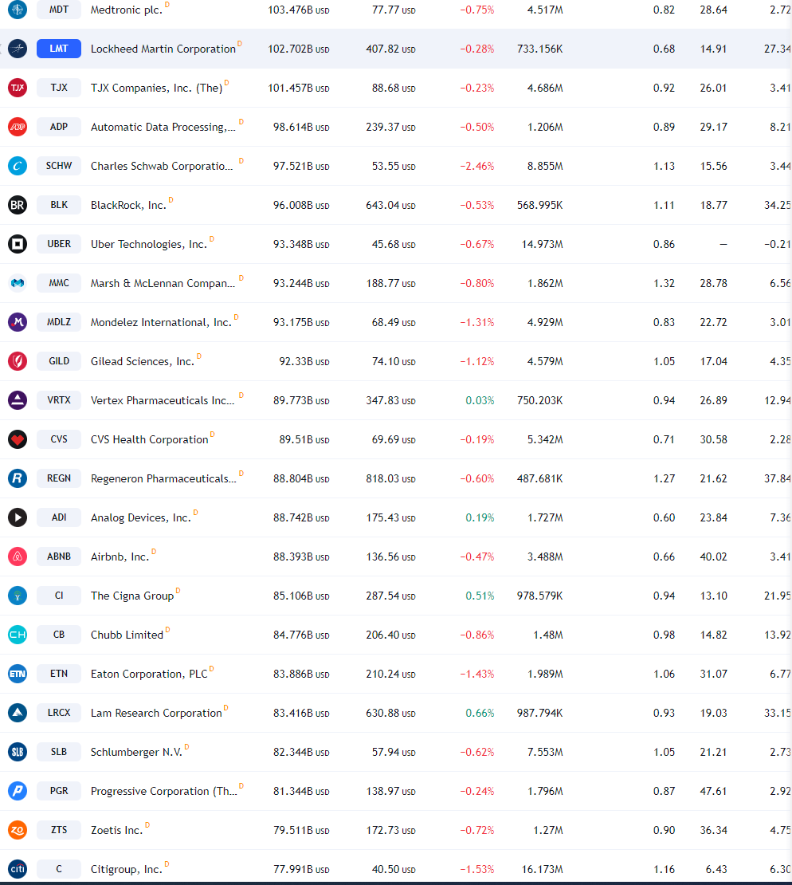Click the ADP red logo icon
The image size is (792, 885).
click(x=18, y=127)
